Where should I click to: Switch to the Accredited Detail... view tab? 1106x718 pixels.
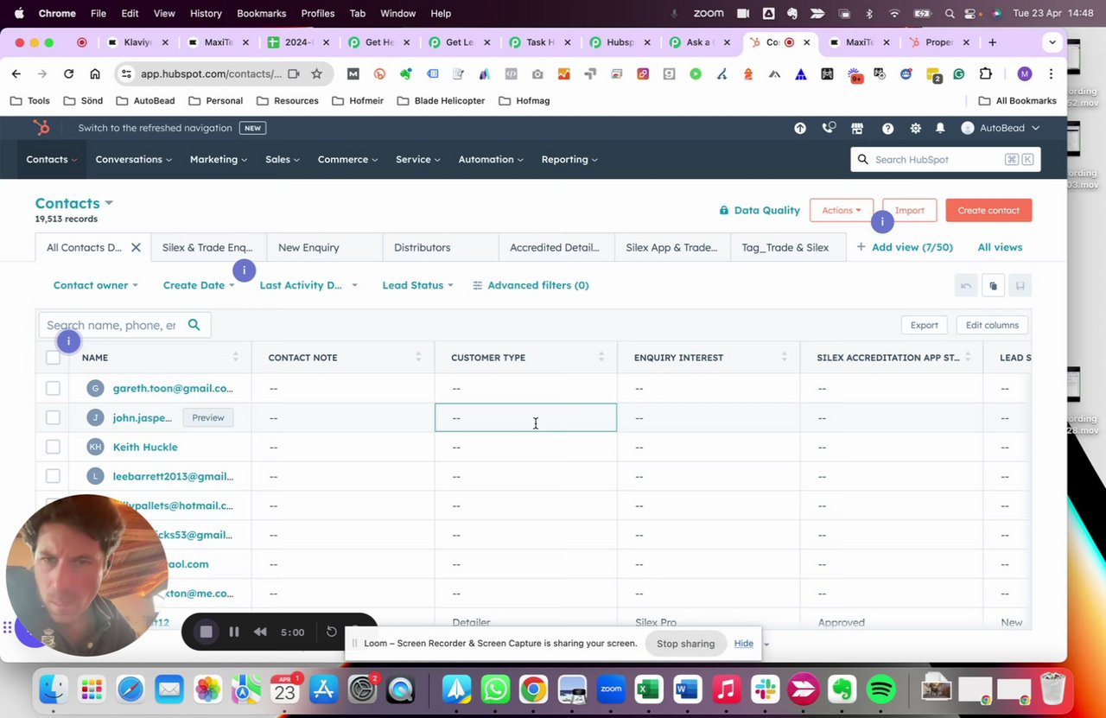(x=555, y=247)
